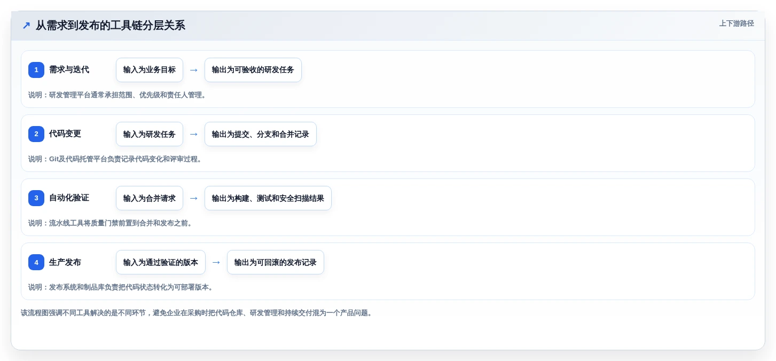Click the arrow after 输入为业务目标
This screenshot has width=776, height=361.
[194, 70]
